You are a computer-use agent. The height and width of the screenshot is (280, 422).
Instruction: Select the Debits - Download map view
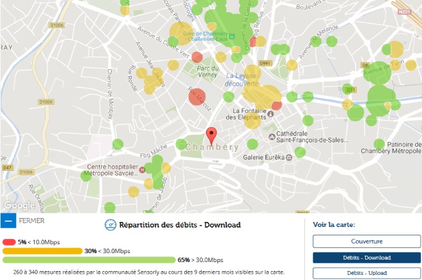pos(366,257)
